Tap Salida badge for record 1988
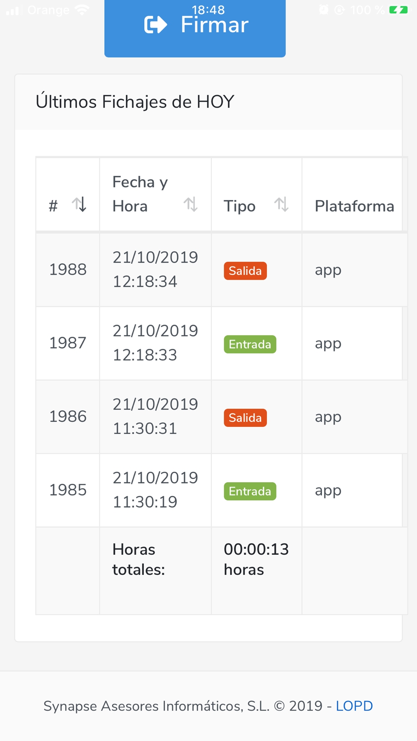The image size is (417, 741). point(245,271)
